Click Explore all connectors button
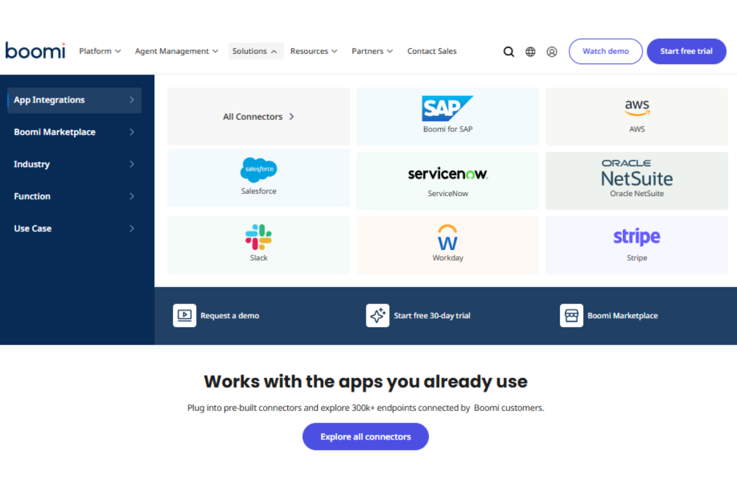This screenshot has height=491, width=737. tap(366, 437)
